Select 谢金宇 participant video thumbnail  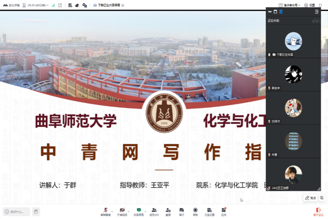point(293,74)
